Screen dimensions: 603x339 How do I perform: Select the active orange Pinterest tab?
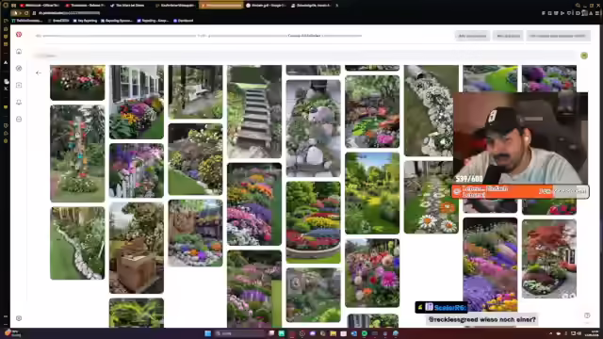click(221, 6)
